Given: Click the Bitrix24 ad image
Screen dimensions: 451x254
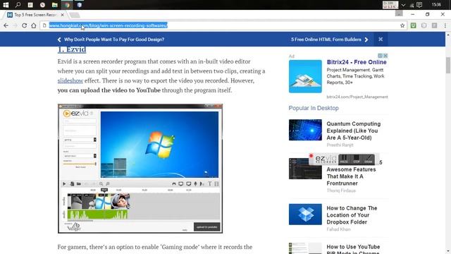Looking at the screenshot, I should click(x=305, y=76).
